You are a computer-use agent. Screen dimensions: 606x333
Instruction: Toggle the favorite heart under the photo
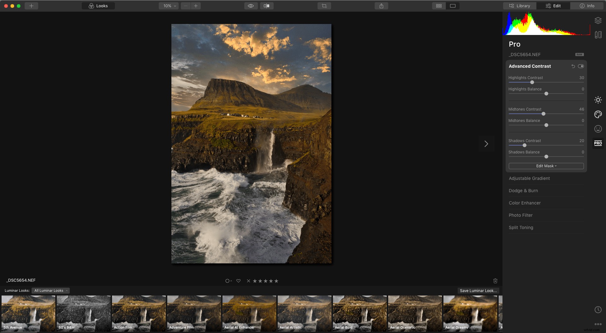[x=238, y=281]
